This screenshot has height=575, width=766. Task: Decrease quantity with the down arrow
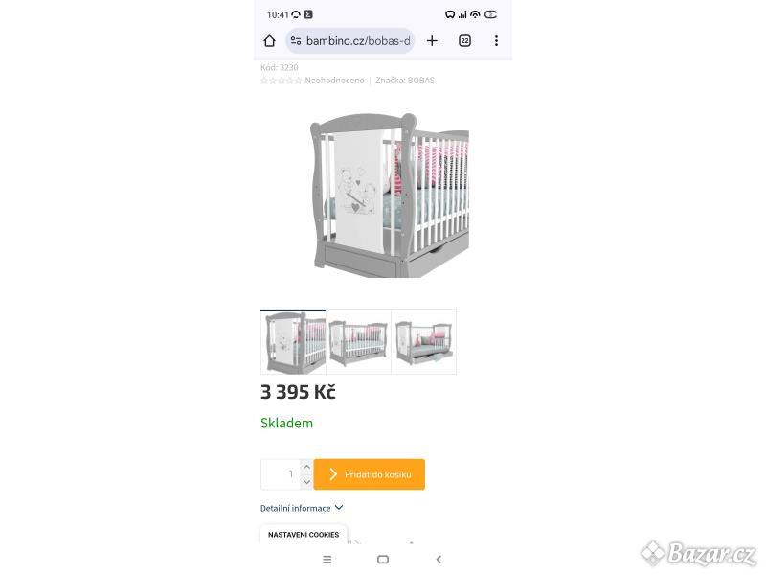tap(306, 482)
